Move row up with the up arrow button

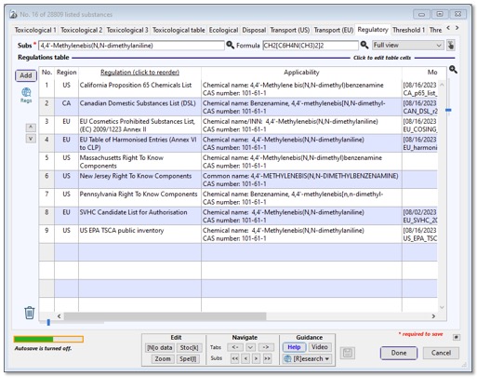tap(31, 128)
